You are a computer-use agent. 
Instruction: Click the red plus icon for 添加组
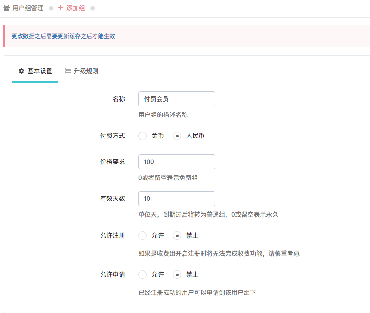[60, 8]
